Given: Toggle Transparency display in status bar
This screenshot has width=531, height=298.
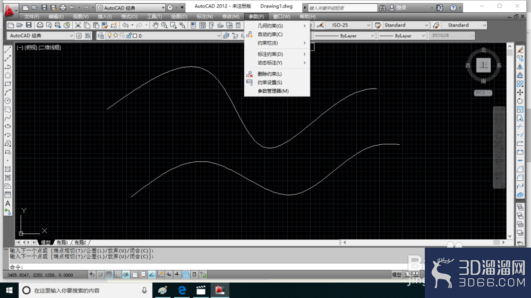Looking at the screenshot, I should pos(186,275).
